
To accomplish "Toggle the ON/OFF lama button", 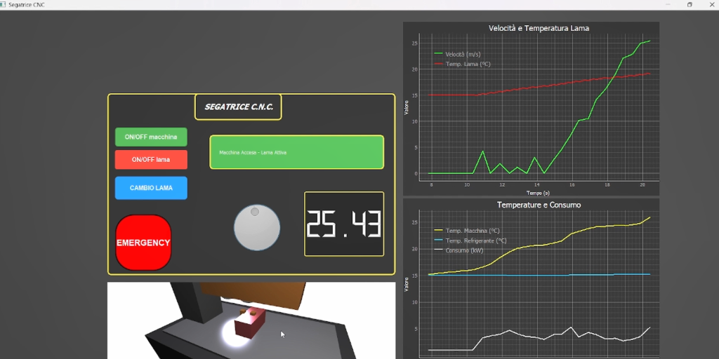I will click(x=151, y=160).
